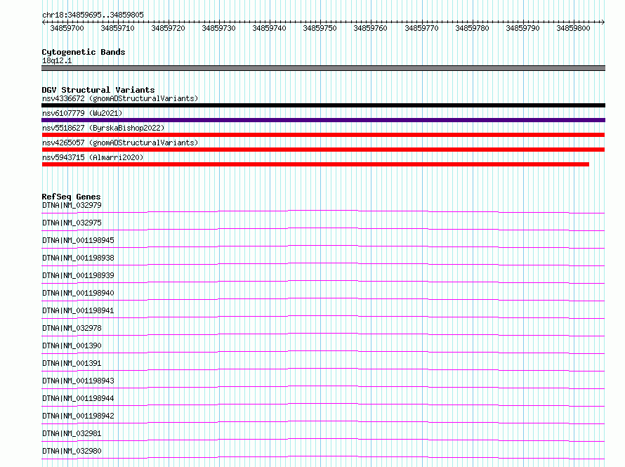625x467 pixels.
Task: Select the red nsv4265057 variant bar
Action: coord(323,150)
